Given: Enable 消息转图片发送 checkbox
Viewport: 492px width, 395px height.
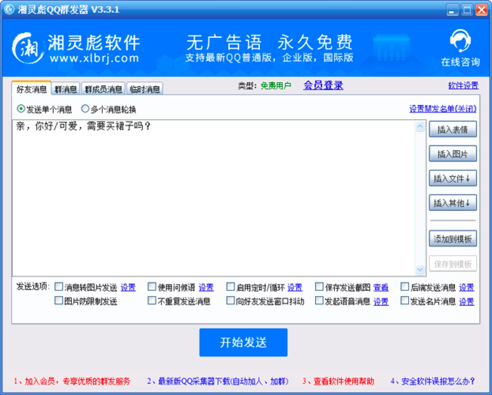Looking at the screenshot, I should click(x=59, y=286).
